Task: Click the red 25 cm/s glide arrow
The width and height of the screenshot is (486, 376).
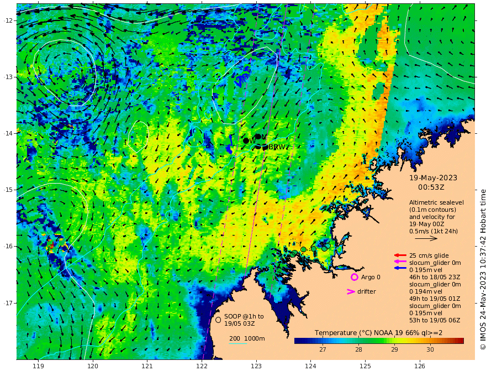Action: [x=400, y=255]
